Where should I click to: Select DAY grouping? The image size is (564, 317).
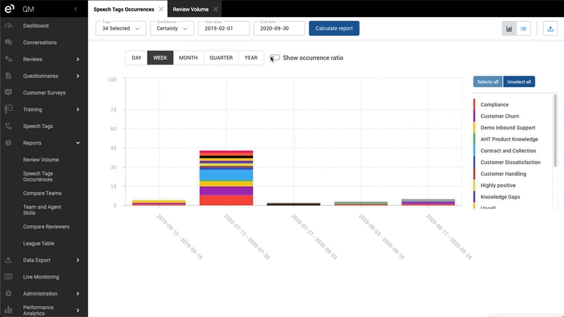pos(136,58)
